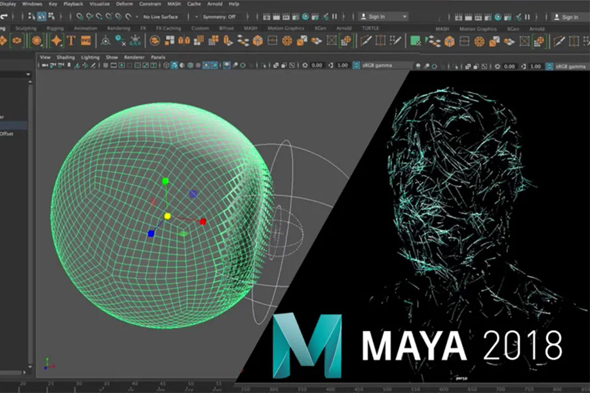Image resolution: width=590 pixels, height=393 pixels.
Task: Click the blue Z-axis manipulator handle
Action: pos(151,234)
